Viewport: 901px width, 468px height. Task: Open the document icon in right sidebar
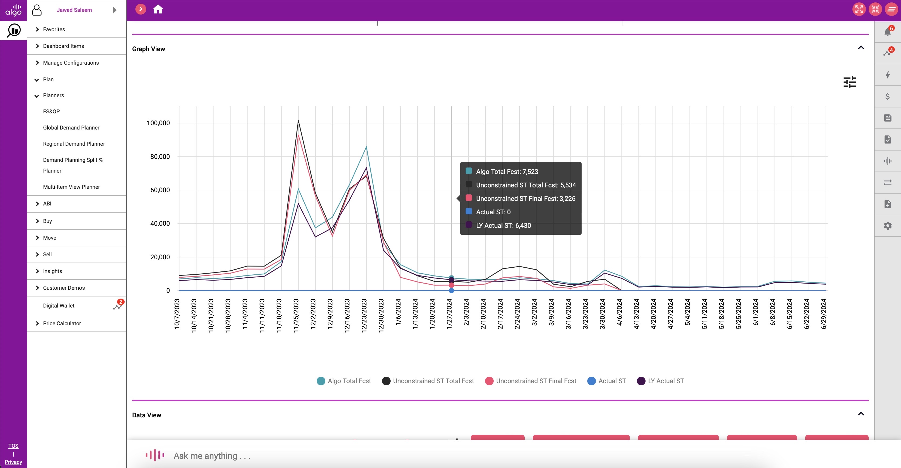[888, 118]
